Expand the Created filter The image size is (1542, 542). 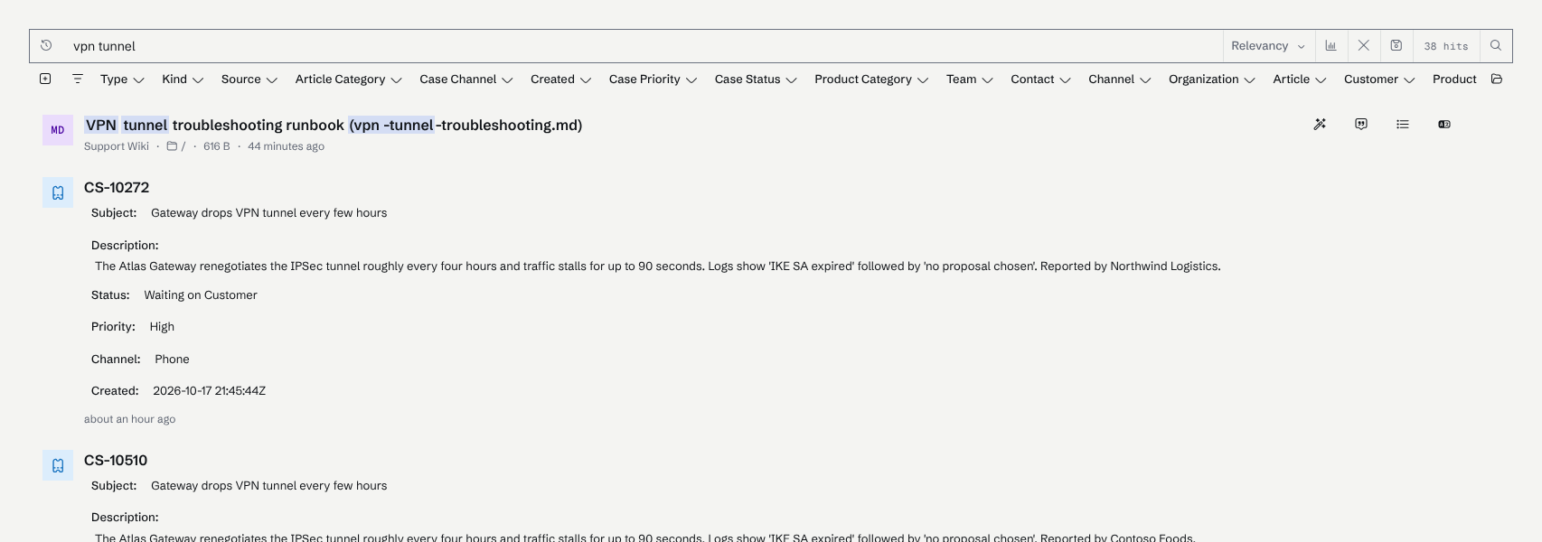coord(561,79)
